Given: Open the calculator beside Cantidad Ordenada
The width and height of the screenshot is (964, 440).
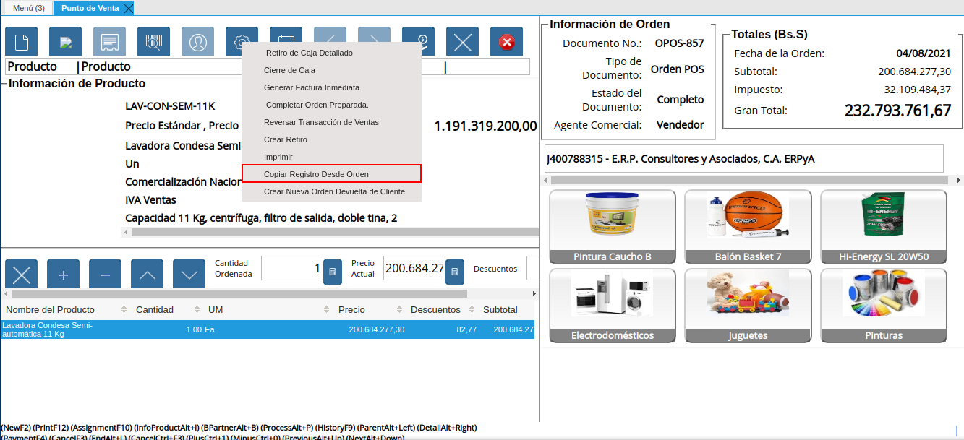Looking at the screenshot, I should [x=332, y=272].
